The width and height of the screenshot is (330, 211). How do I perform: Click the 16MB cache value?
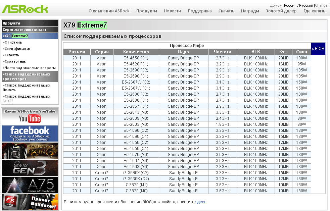pos(283,64)
